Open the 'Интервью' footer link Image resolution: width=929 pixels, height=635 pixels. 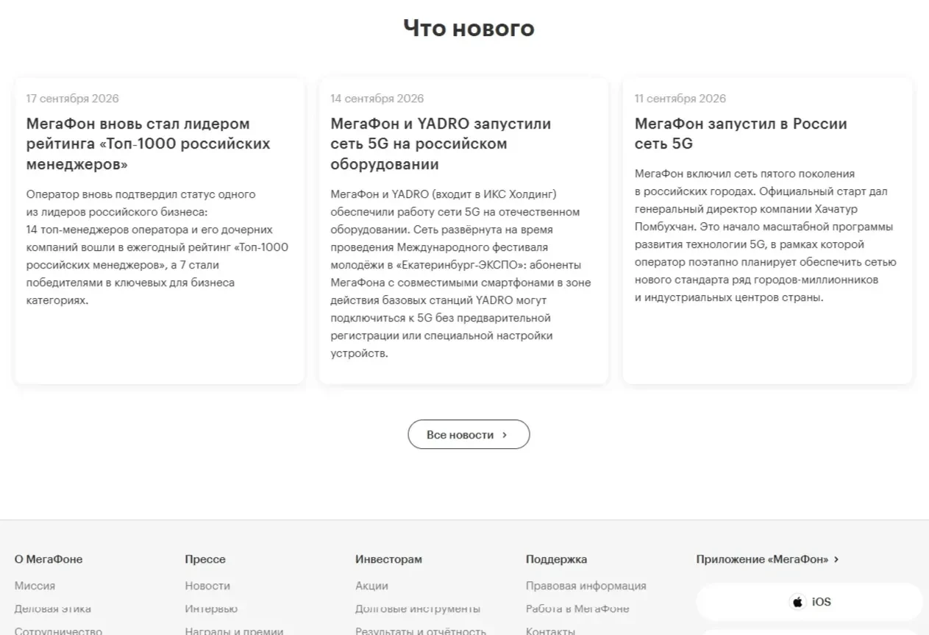point(211,609)
